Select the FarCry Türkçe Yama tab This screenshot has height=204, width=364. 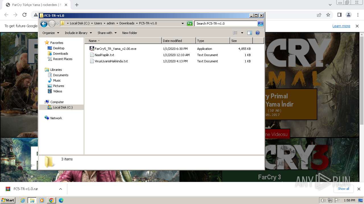(x=37, y=5)
